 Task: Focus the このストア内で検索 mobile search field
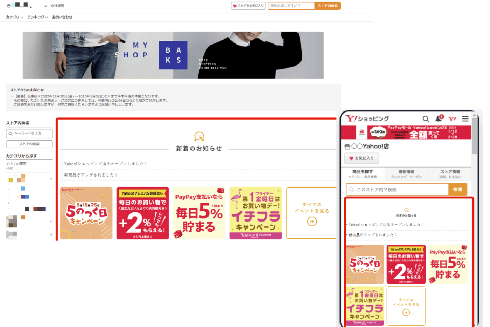[x=397, y=190]
